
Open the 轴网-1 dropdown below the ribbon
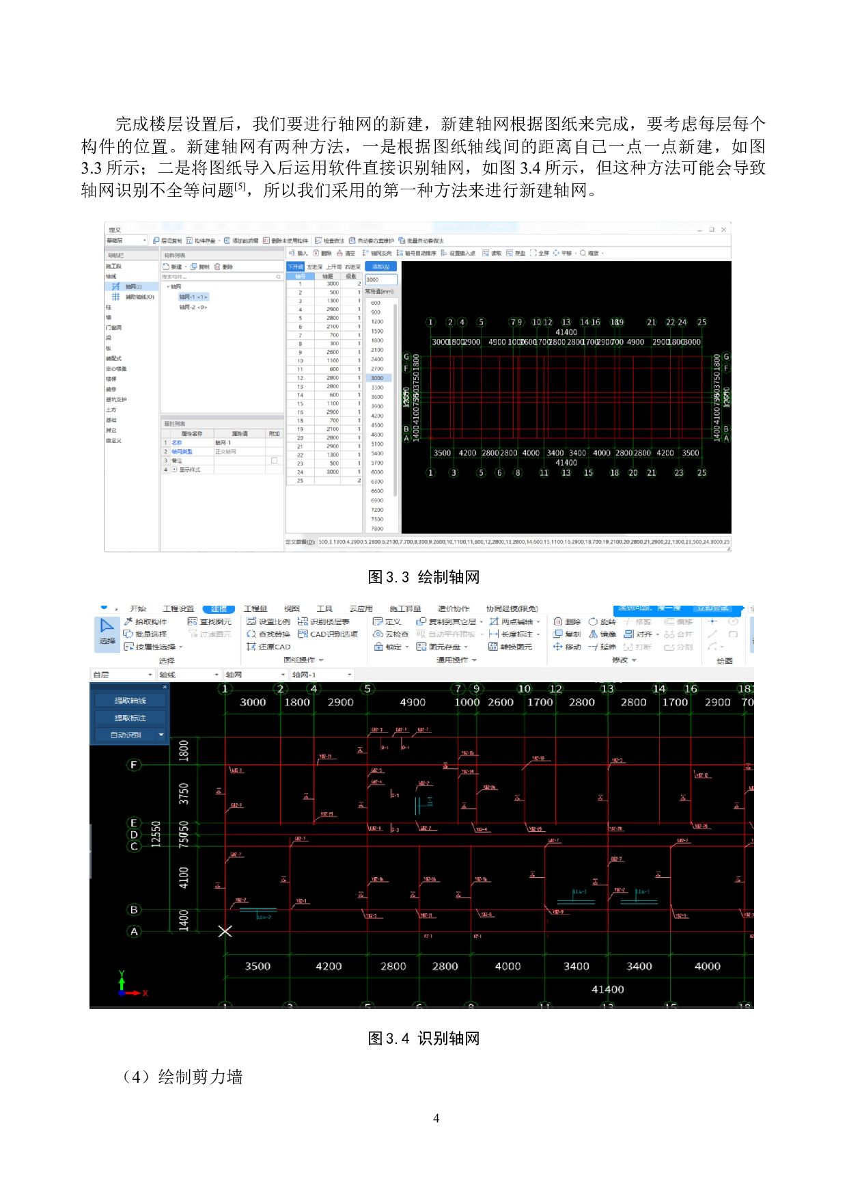tap(349, 675)
